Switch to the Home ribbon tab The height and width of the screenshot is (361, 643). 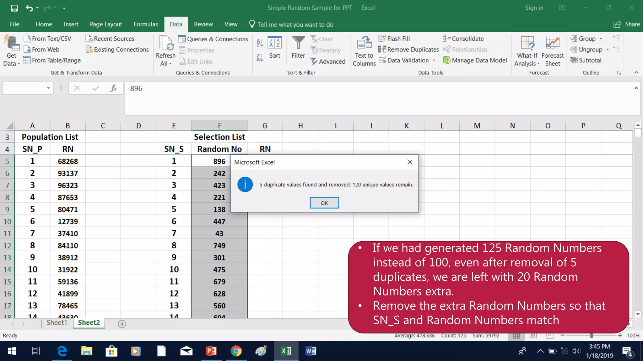click(x=44, y=24)
